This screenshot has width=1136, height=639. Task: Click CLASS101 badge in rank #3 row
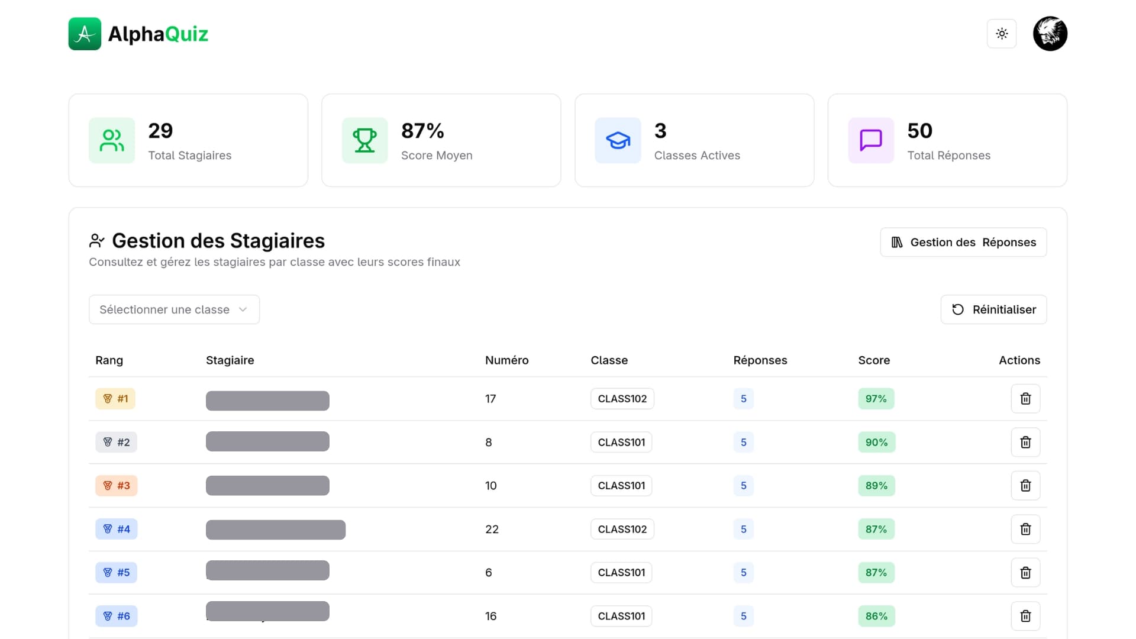coord(621,486)
